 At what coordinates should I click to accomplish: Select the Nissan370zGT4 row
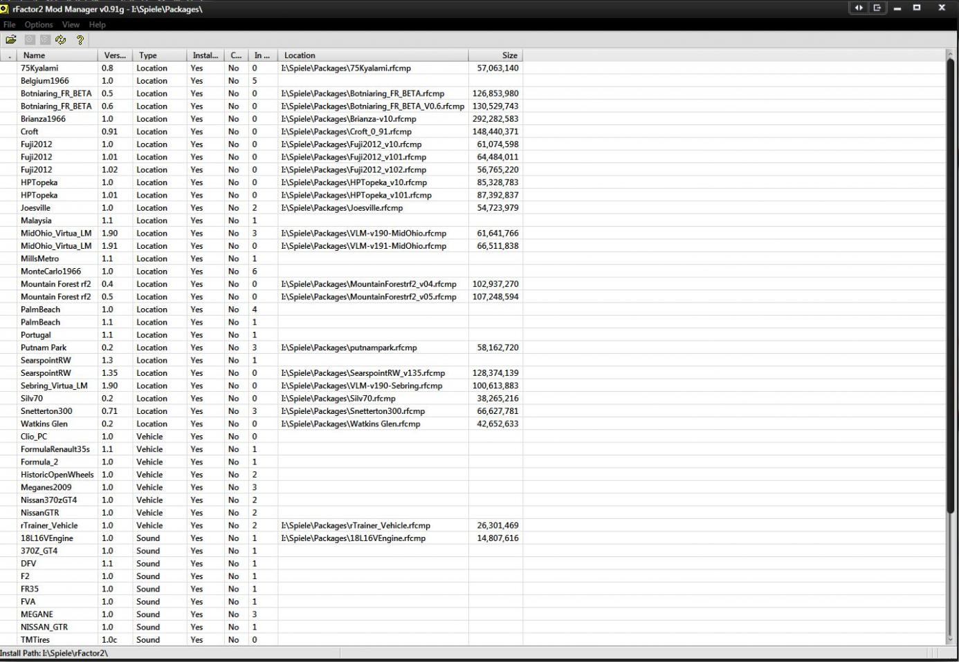pos(262,500)
